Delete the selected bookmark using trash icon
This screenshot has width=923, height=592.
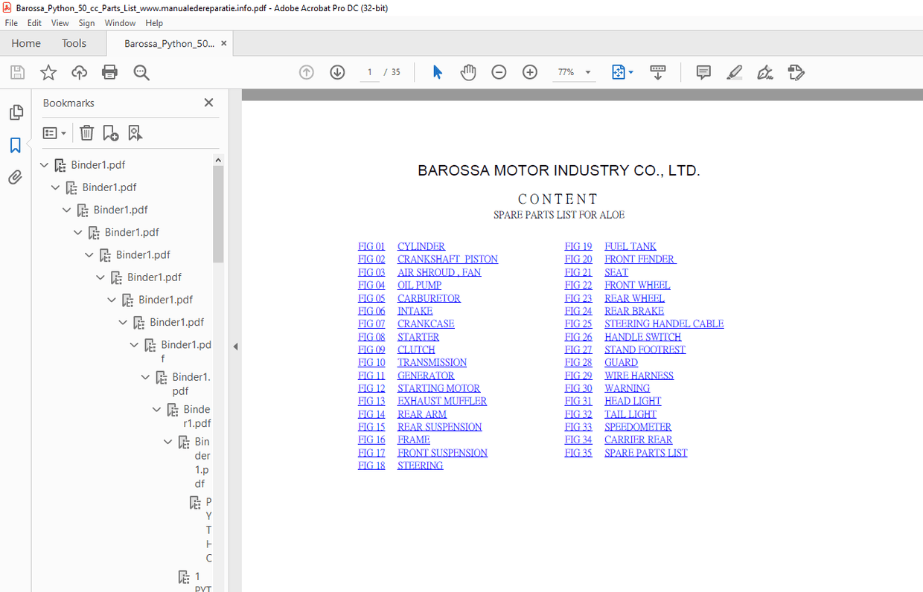[x=86, y=132]
